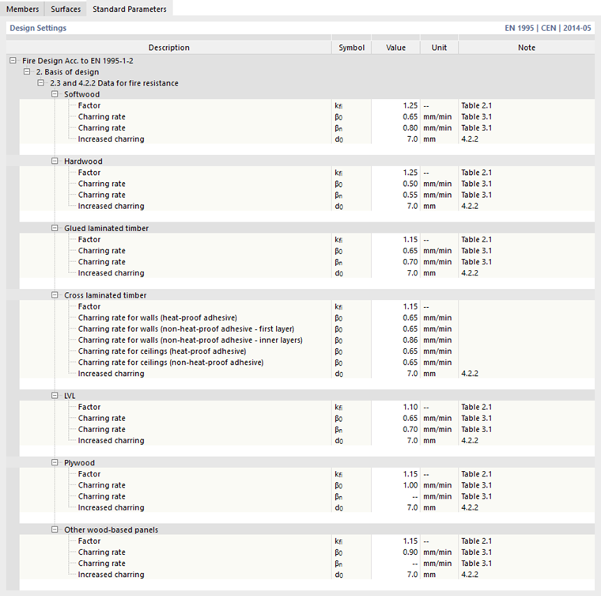The height and width of the screenshot is (596, 601).
Task: Edit Other wood-based panels β0 value 0.90
Action: 395,552
